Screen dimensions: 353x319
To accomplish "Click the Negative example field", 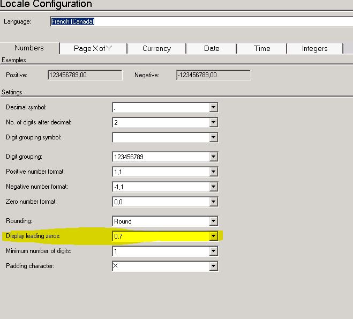I will pos(214,75).
